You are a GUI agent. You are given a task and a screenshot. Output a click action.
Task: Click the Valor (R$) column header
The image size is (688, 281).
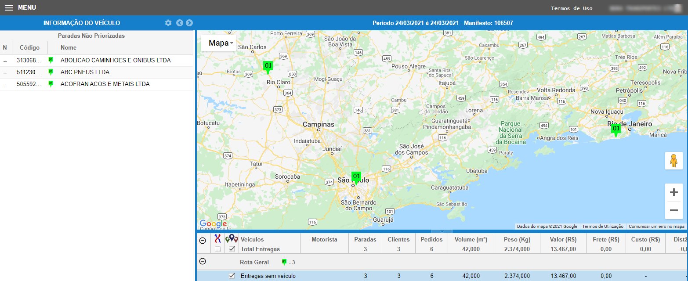[x=563, y=239]
